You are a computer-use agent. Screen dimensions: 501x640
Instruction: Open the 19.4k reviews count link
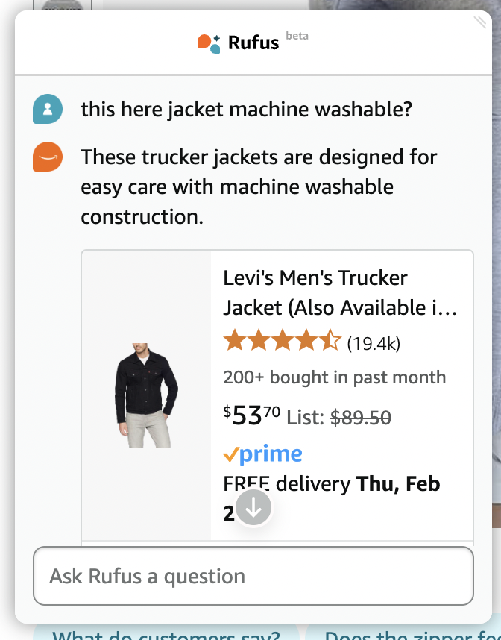coord(374,343)
